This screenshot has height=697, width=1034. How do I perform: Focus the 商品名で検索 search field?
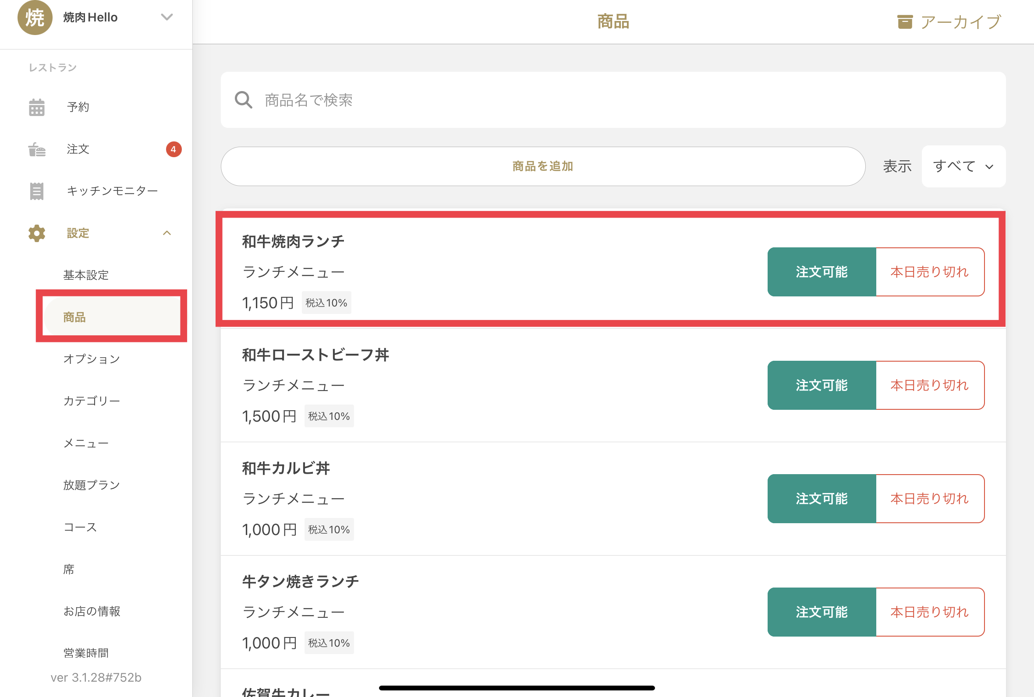pos(613,100)
